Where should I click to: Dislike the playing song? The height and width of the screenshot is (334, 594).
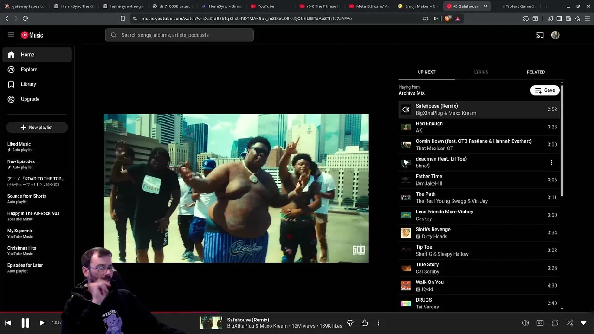(350, 323)
